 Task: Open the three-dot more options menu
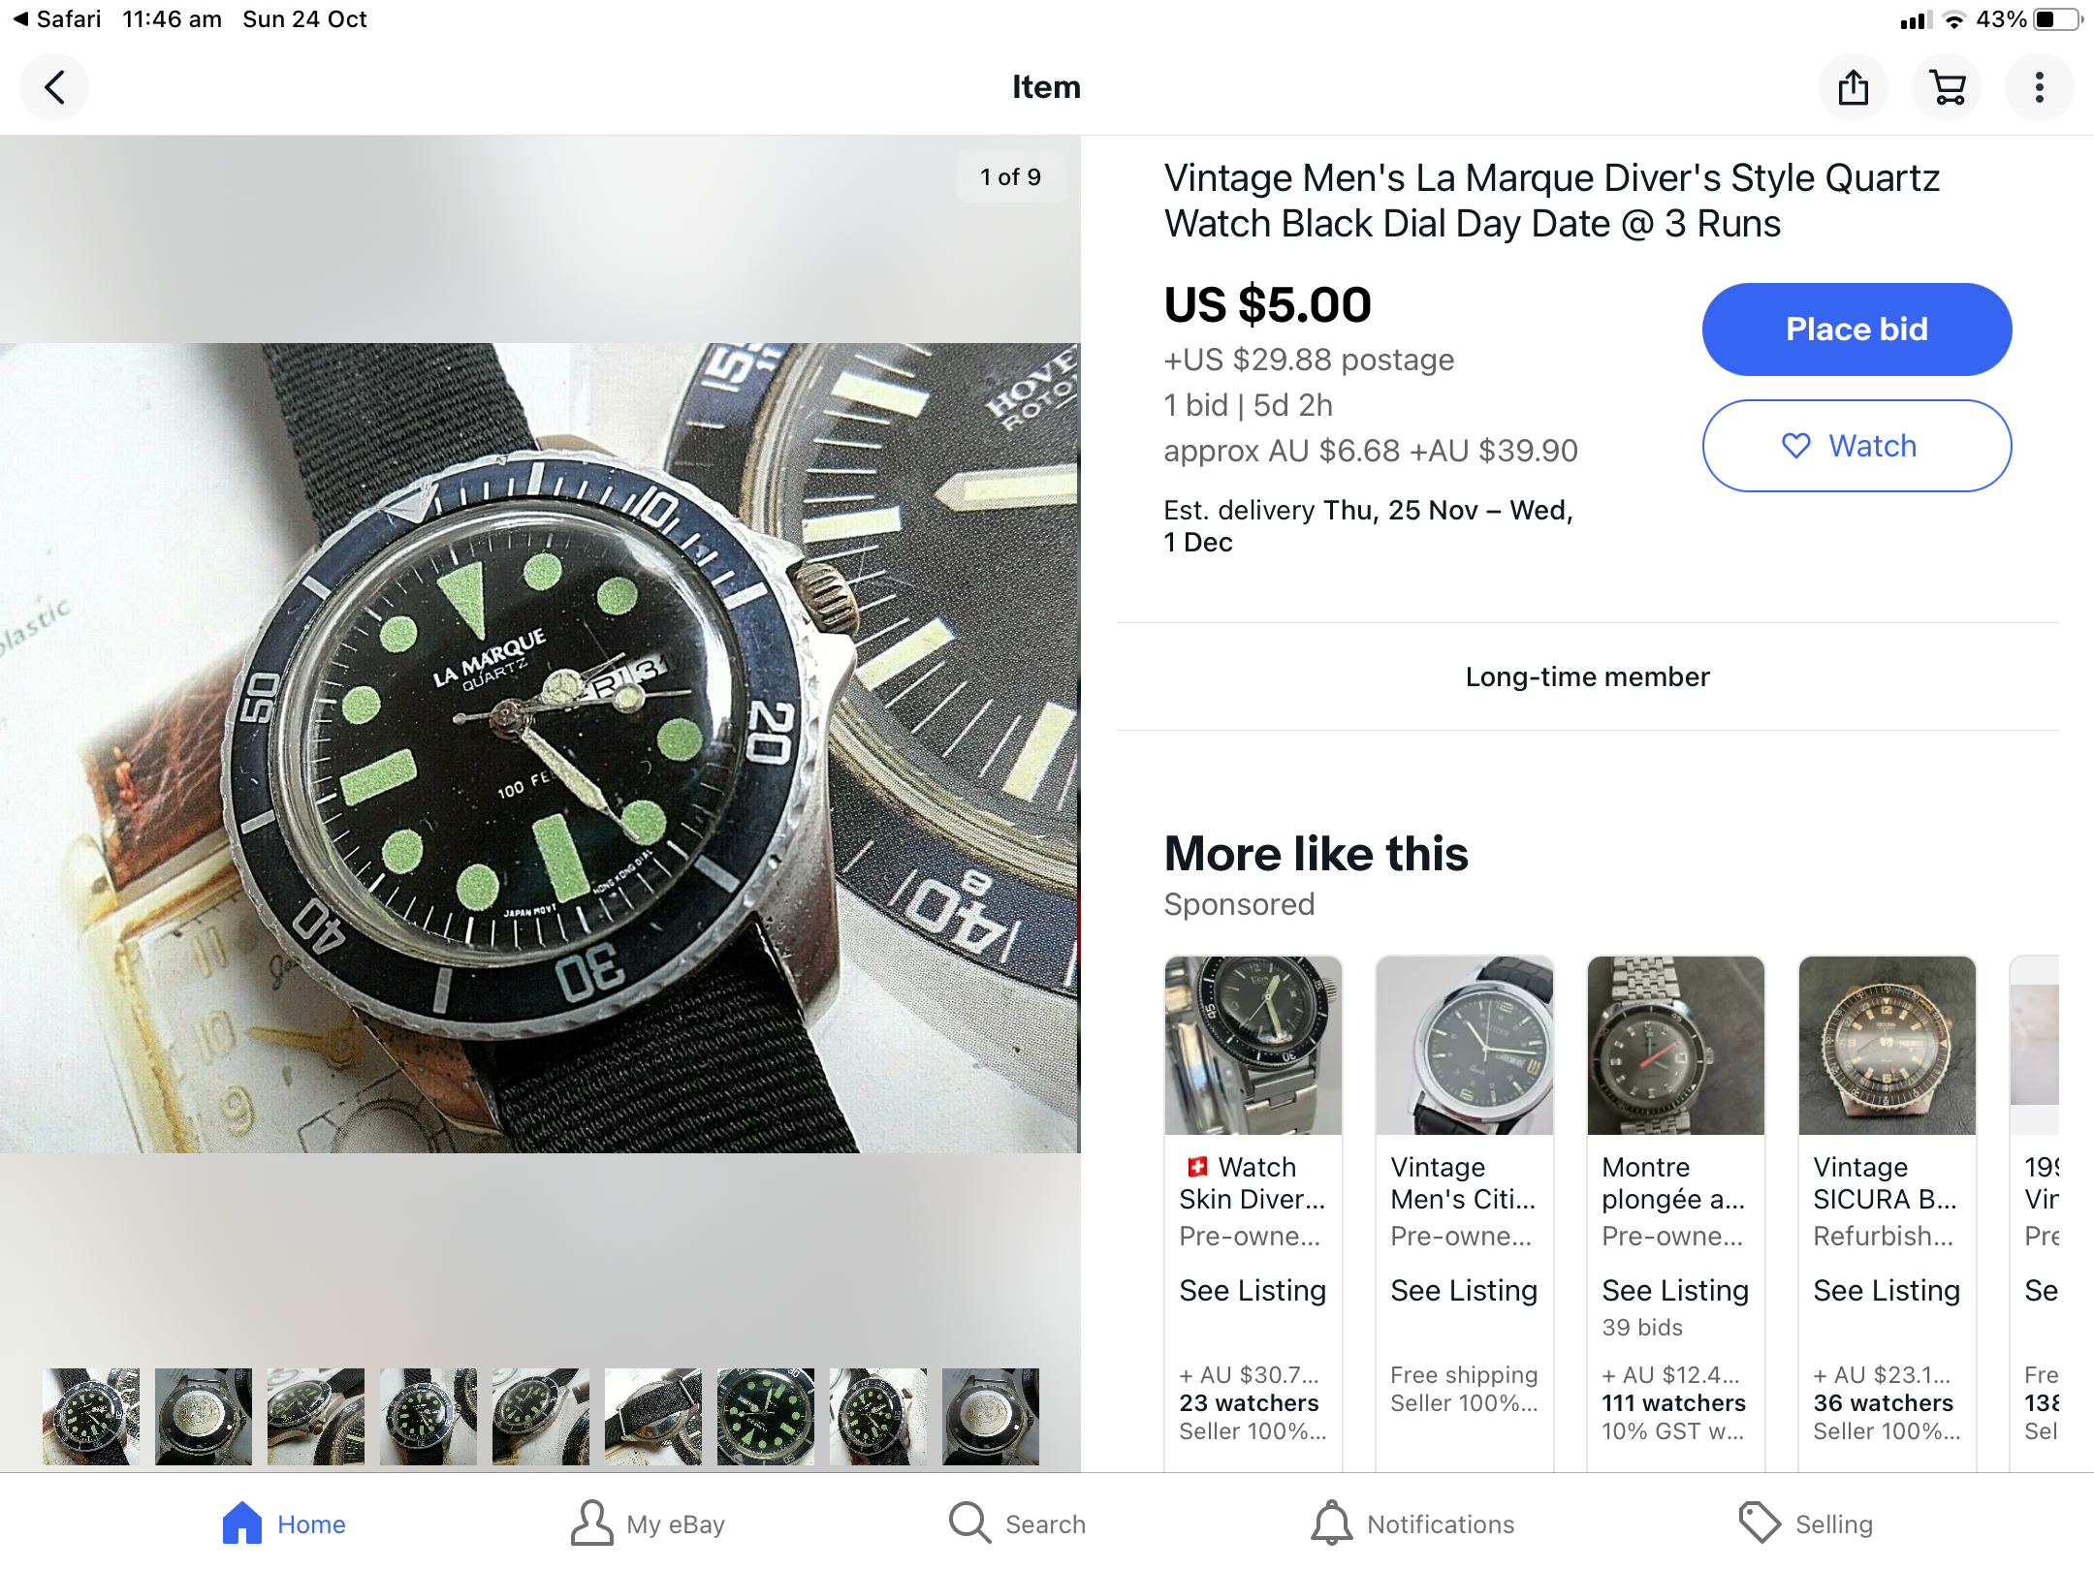click(x=2039, y=87)
